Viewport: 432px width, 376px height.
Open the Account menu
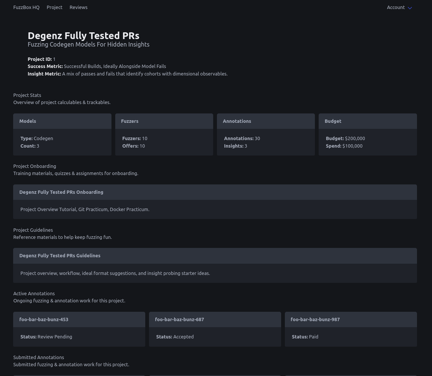pyautogui.click(x=396, y=8)
